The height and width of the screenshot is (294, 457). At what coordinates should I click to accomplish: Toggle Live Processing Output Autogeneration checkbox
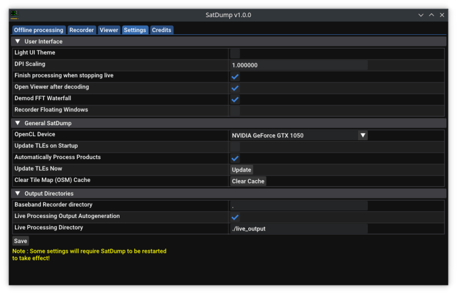[x=235, y=217]
